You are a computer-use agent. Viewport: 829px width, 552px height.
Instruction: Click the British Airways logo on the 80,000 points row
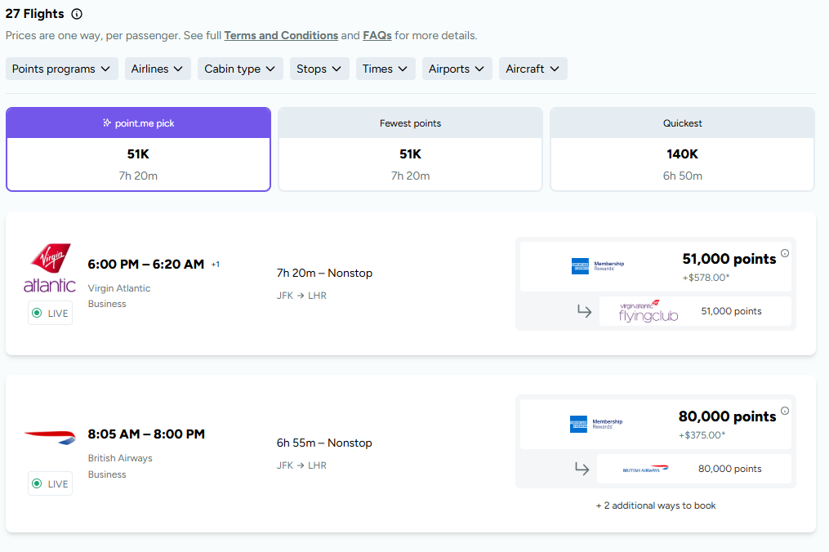(643, 468)
